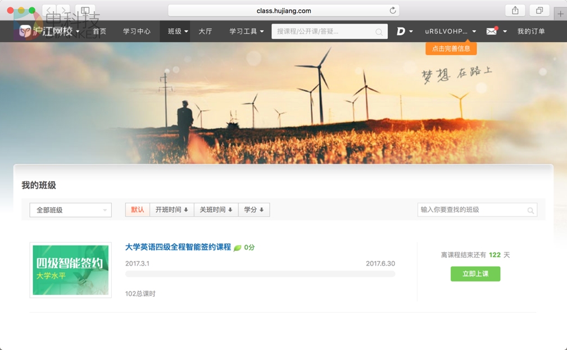Click the 四级智能签约 course thumbnail
Image resolution: width=567 pixels, height=350 pixels.
[x=70, y=270]
